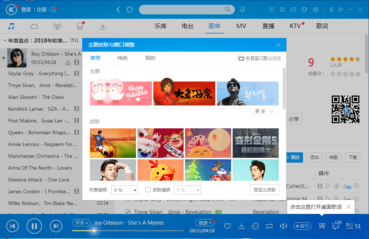
Task: Open the MV tab
Action: click(x=241, y=26)
